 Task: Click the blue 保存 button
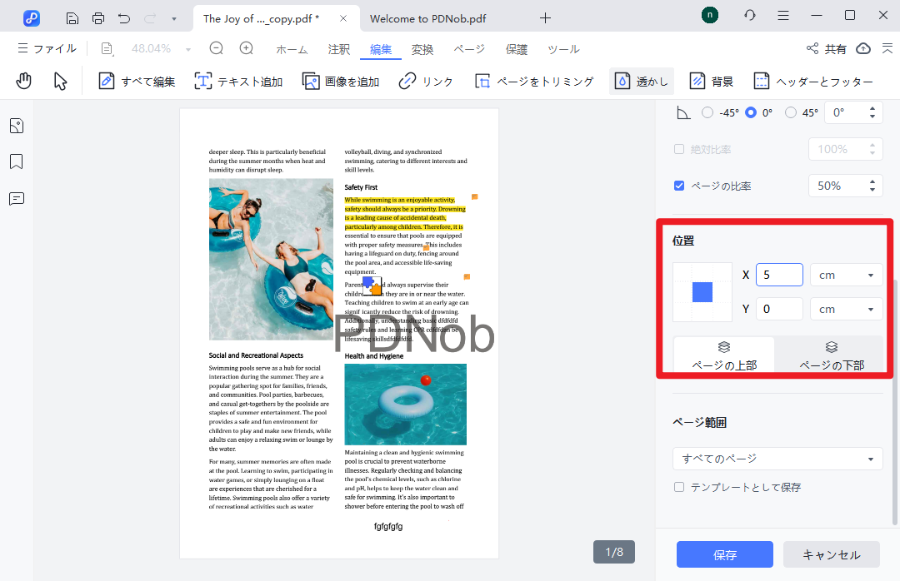click(x=724, y=554)
